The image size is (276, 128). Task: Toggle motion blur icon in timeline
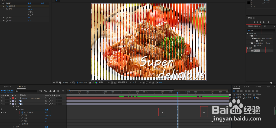[58, 91]
